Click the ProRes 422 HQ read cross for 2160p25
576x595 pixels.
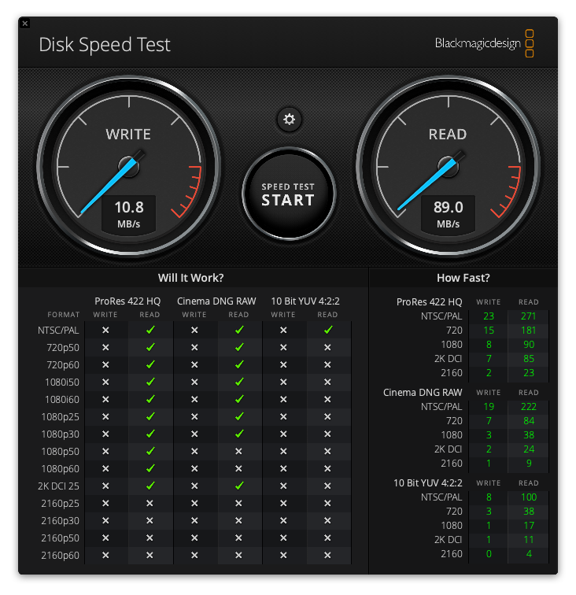(150, 504)
